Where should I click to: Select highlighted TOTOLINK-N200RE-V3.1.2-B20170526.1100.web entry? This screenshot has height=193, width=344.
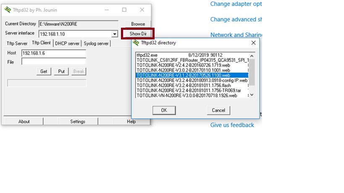192,76
